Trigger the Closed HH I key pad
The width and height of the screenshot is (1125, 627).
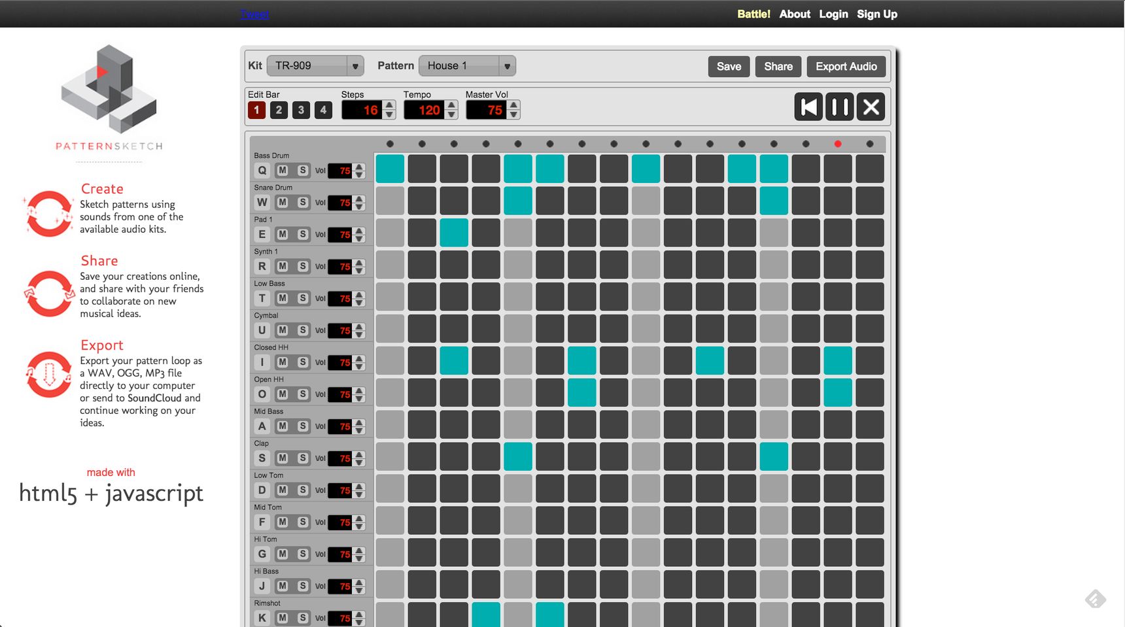[x=262, y=362]
